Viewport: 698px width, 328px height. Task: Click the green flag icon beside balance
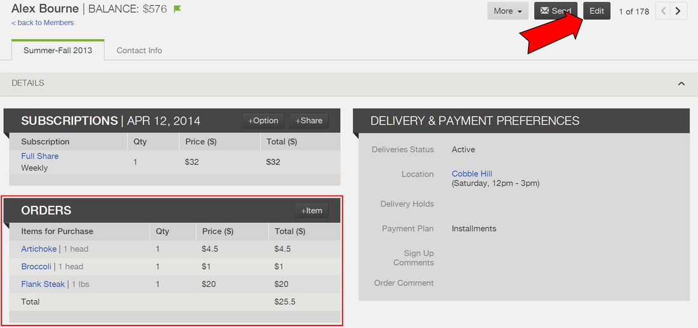pos(177,9)
